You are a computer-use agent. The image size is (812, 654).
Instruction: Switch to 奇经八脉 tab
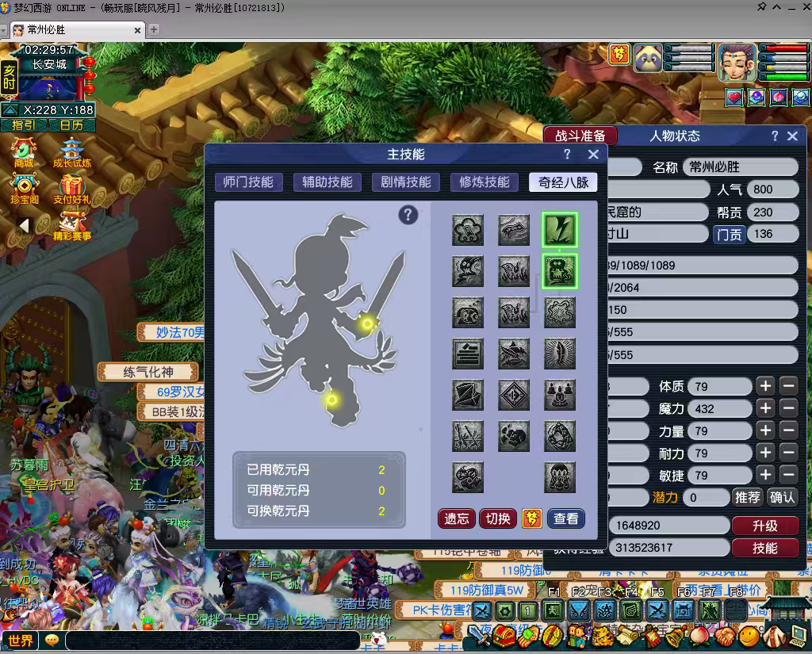point(564,182)
